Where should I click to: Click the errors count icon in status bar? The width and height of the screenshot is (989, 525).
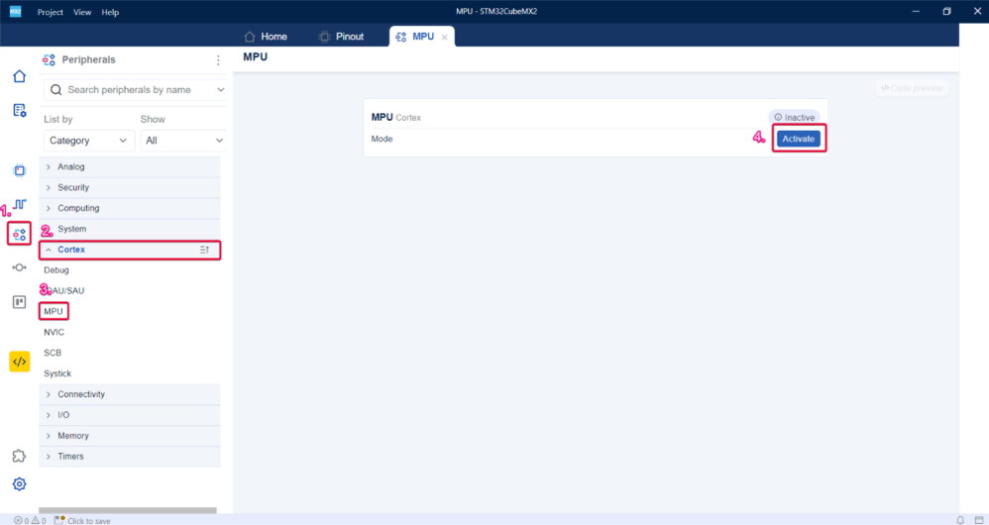[22, 521]
